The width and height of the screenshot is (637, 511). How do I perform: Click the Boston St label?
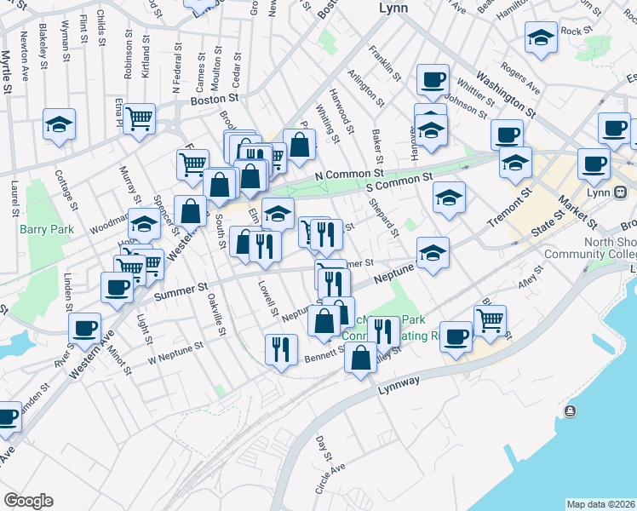215,99
